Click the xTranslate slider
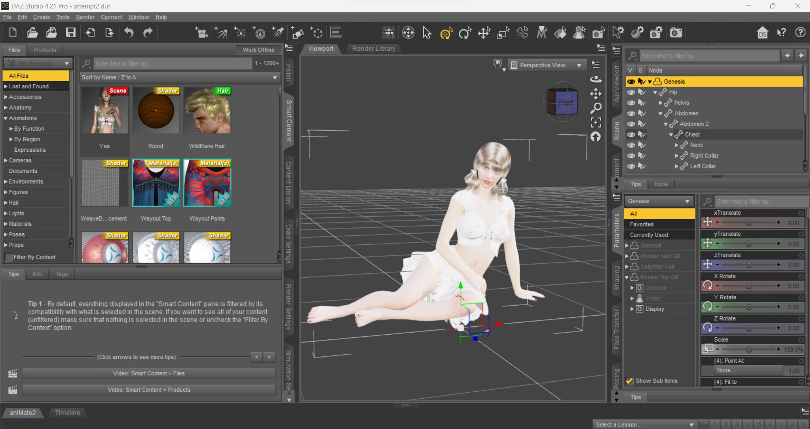 point(748,222)
